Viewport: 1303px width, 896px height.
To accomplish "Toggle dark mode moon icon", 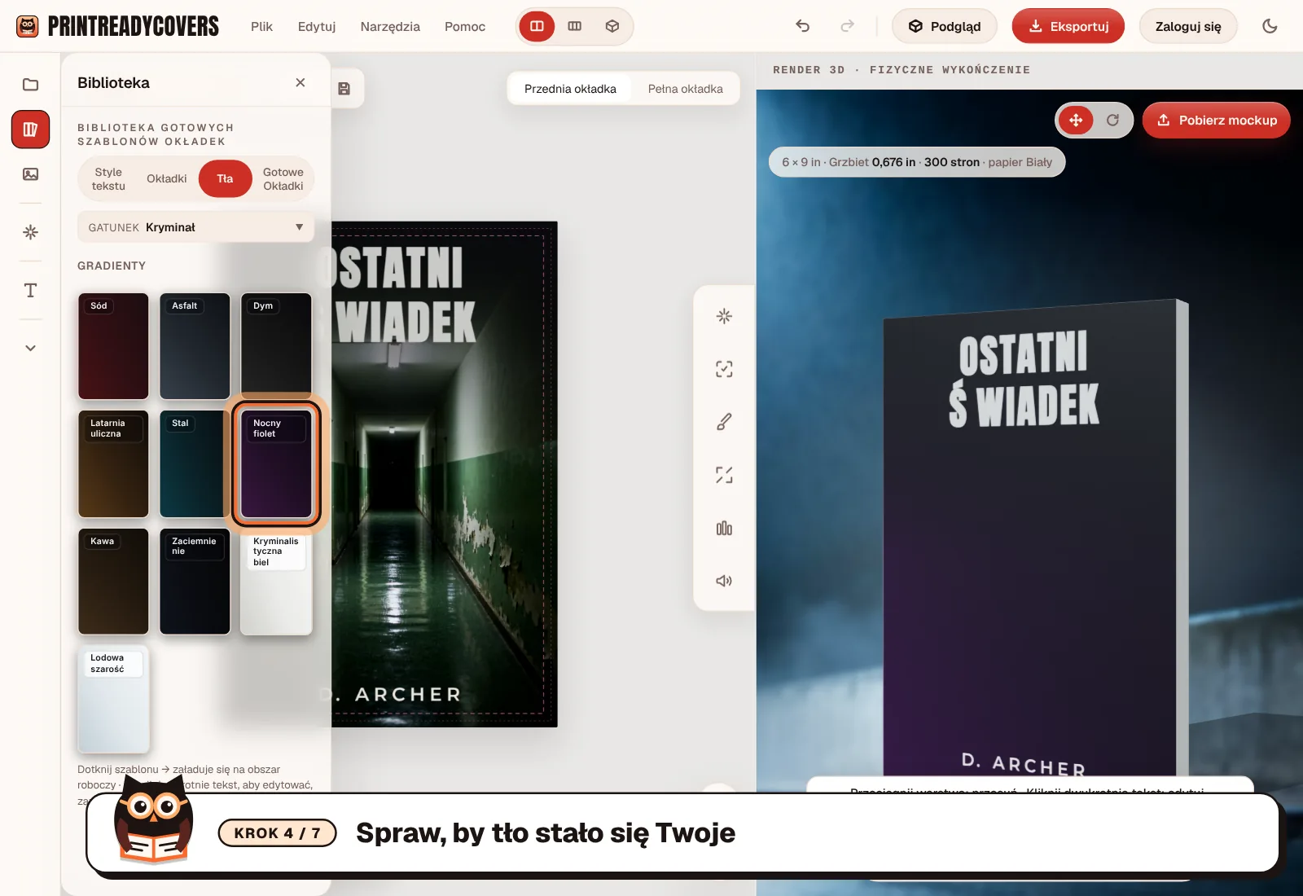I will pyautogui.click(x=1270, y=26).
